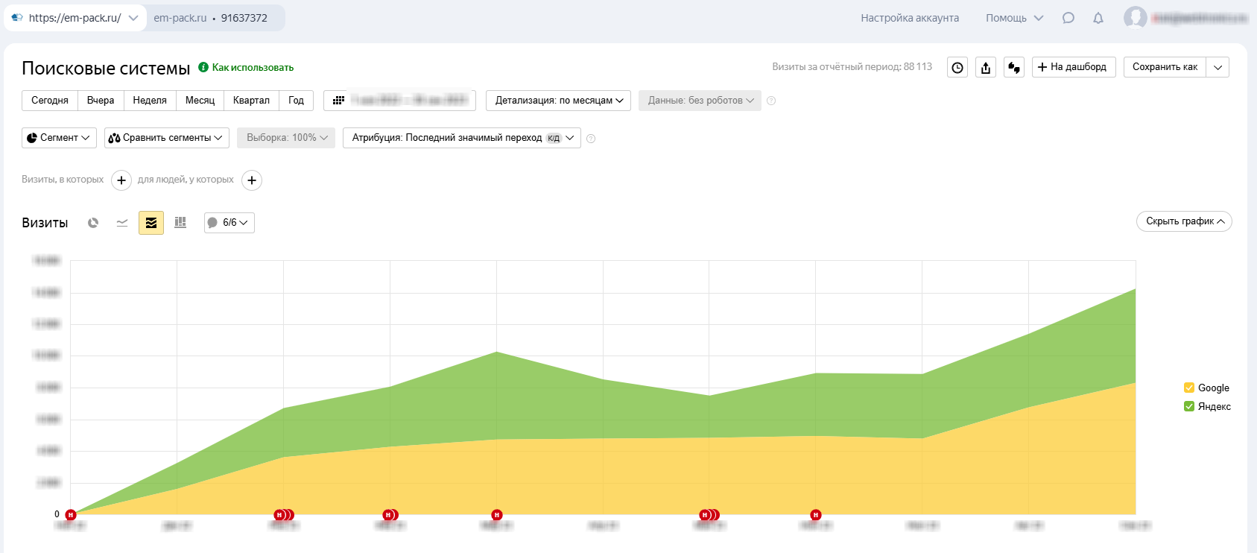
Task: Click the export report icon
Action: pos(986,68)
